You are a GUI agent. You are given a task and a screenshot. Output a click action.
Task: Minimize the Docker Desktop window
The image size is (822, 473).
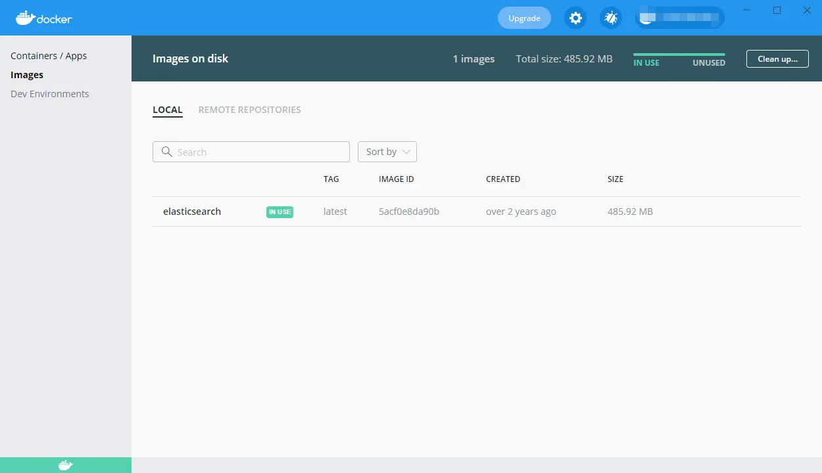click(747, 11)
